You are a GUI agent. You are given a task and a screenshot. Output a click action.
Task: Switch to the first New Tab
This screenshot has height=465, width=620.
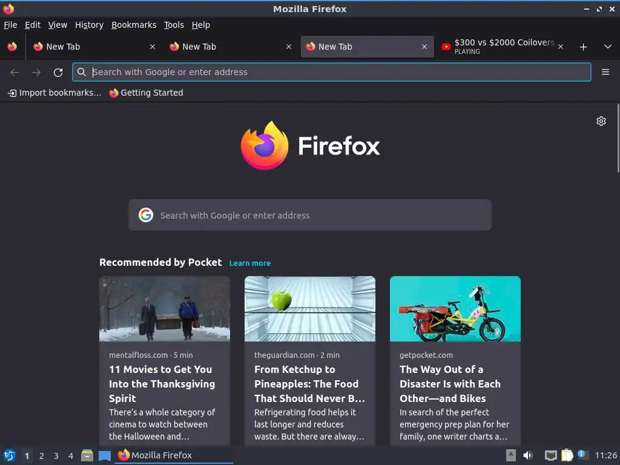pyautogui.click(x=94, y=47)
